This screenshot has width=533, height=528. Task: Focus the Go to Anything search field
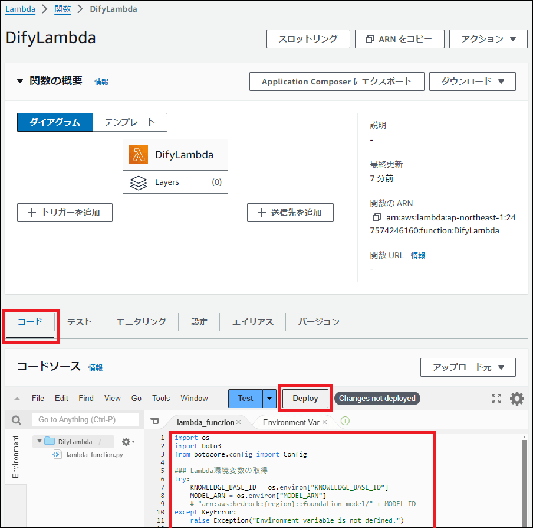pos(85,420)
